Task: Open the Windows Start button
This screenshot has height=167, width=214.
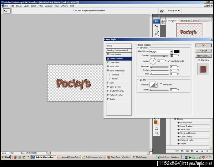Action: click(x=6, y=157)
